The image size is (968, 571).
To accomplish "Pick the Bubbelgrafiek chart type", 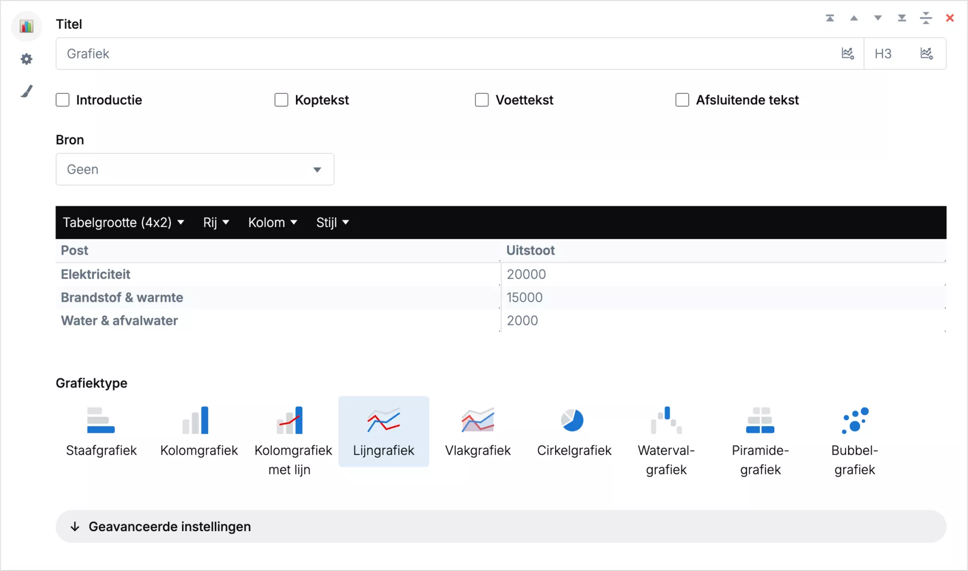I will click(855, 421).
